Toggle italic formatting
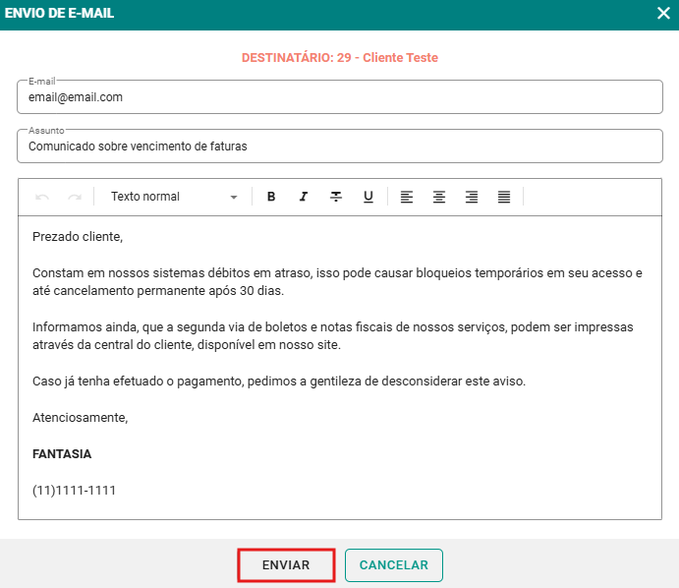Image resolution: width=679 pixels, height=588 pixels. click(x=304, y=197)
